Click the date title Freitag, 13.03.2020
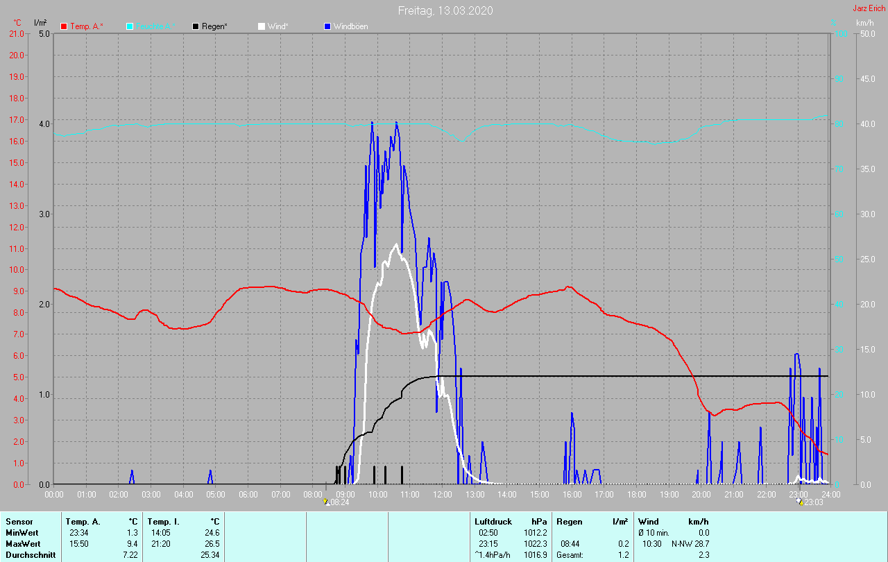The width and height of the screenshot is (888, 562). click(445, 10)
